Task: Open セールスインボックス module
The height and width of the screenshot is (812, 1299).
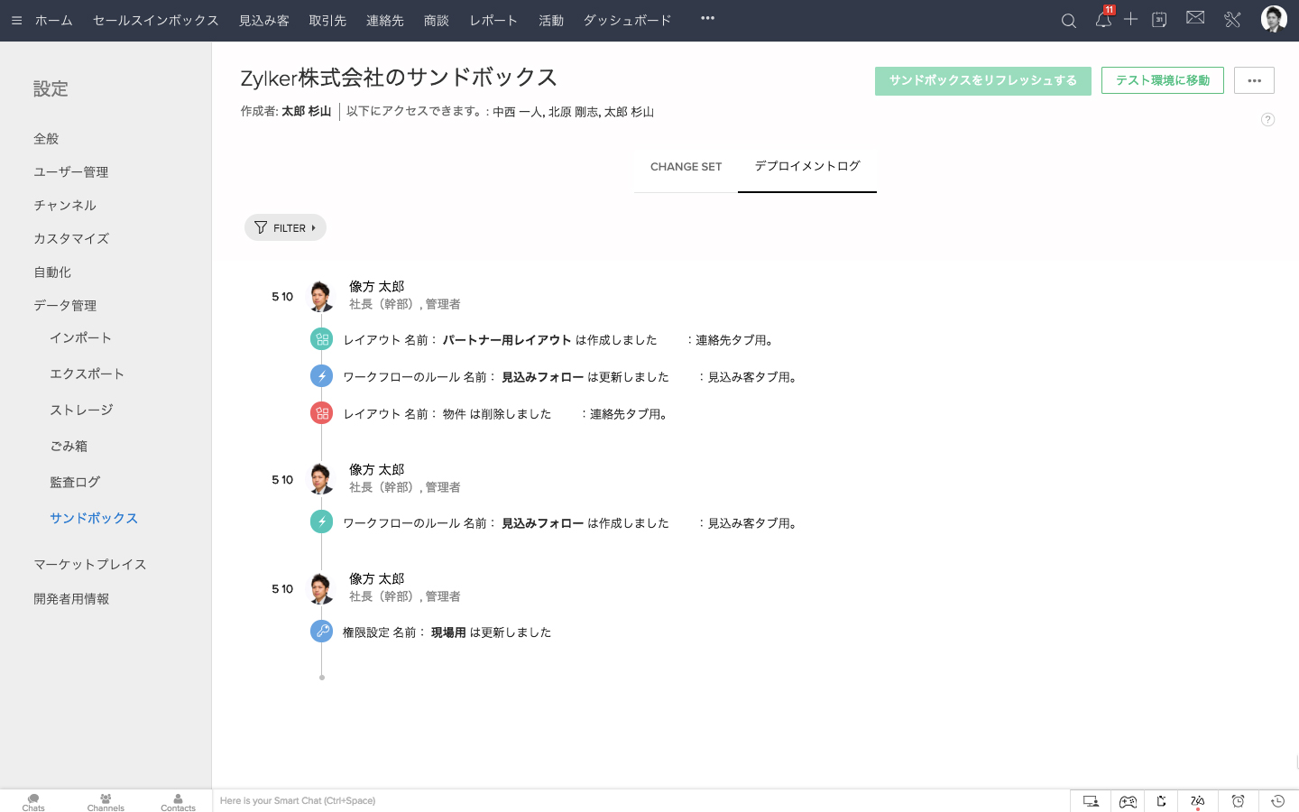Action: point(156,20)
